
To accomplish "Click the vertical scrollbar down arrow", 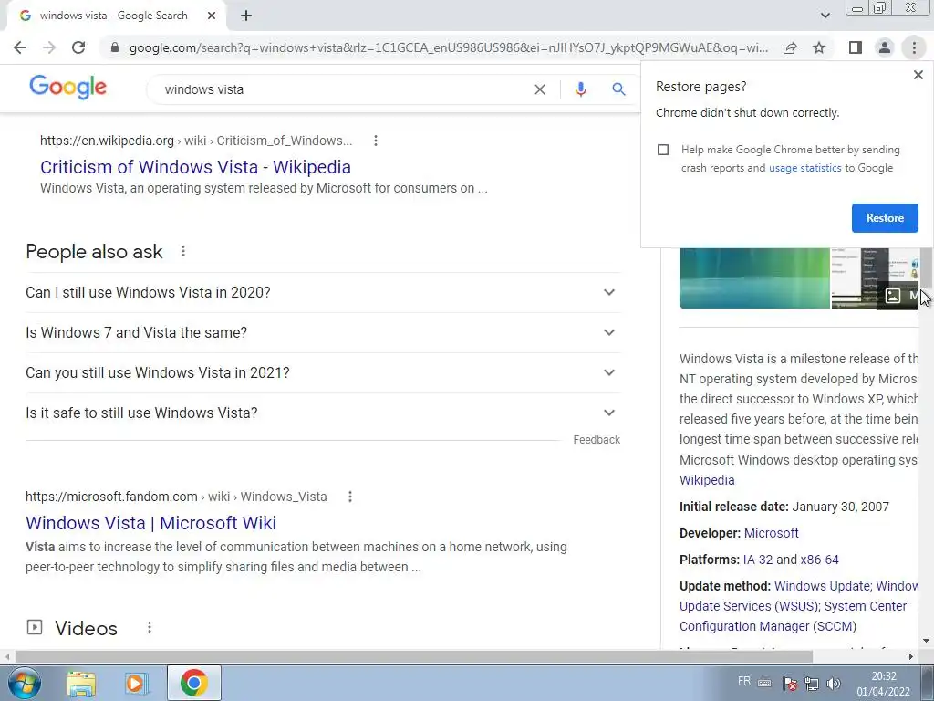I will (927, 641).
